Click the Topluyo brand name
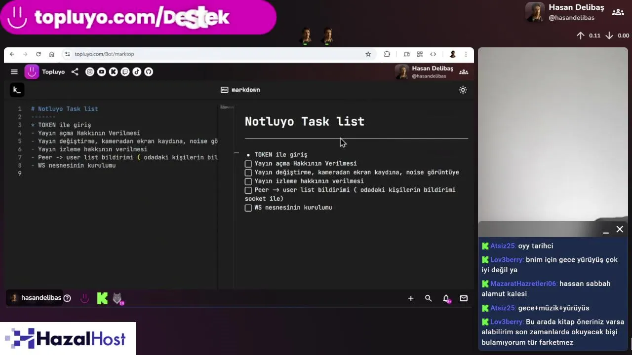The height and width of the screenshot is (355, 632). click(x=53, y=72)
